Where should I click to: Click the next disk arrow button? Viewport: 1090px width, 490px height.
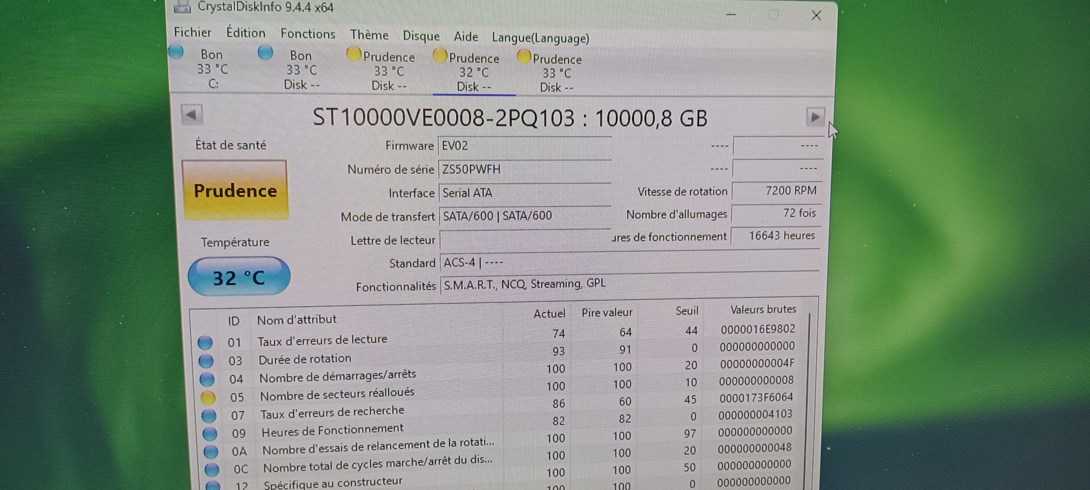coord(815,117)
